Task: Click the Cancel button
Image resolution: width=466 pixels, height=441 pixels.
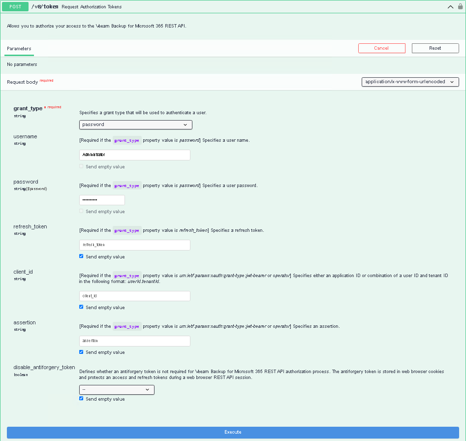Action: pyautogui.click(x=382, y=48)
